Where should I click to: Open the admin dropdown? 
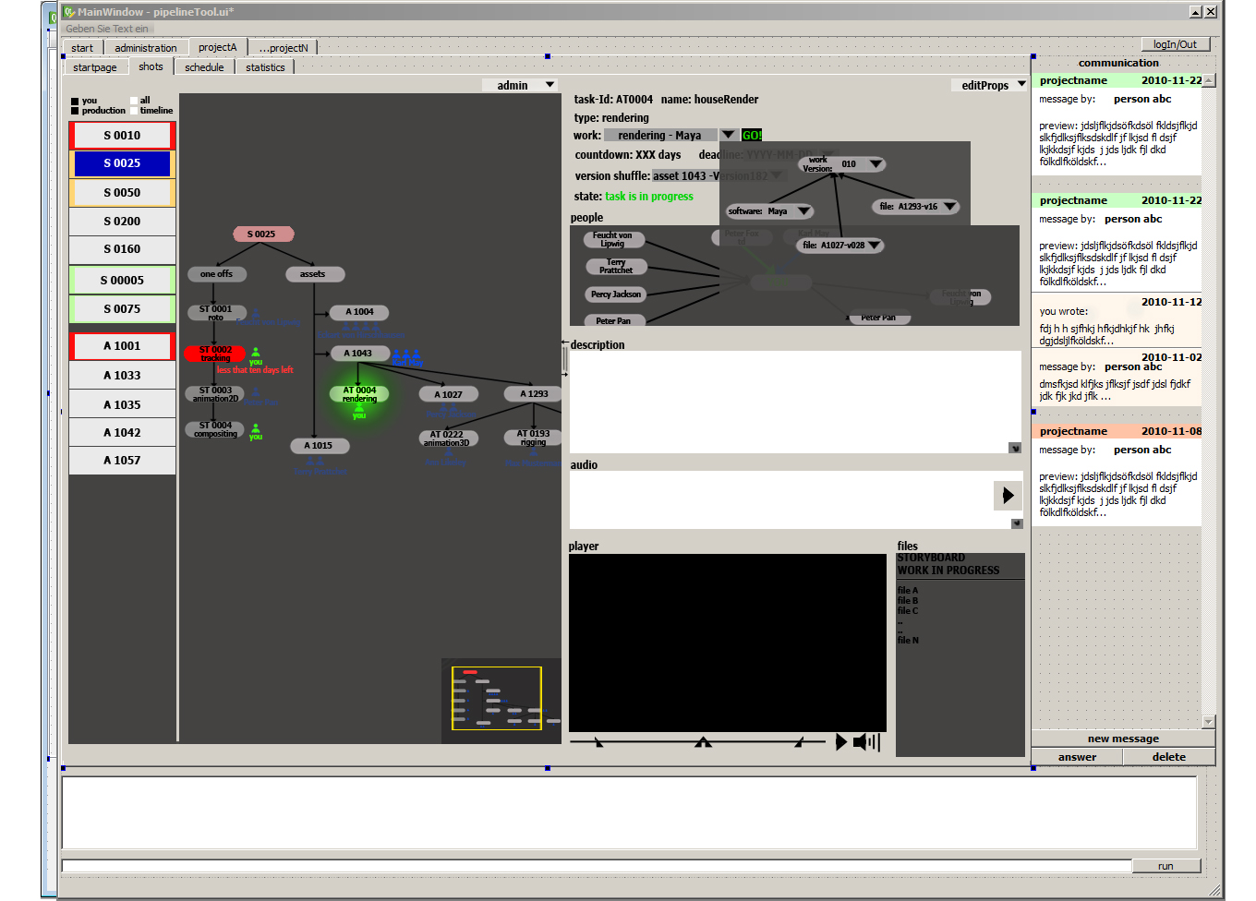tap(521, 85)
